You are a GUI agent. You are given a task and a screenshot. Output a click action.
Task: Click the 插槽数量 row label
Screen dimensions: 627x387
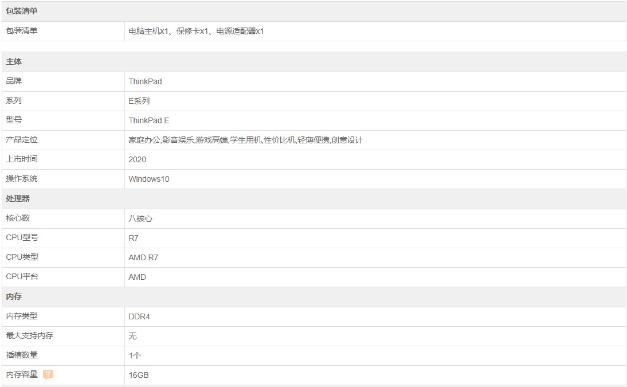tap(22, 355)
